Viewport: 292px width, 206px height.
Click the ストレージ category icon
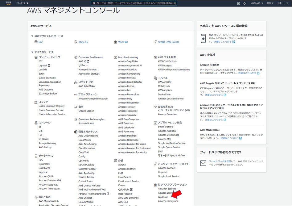point(36,123)
